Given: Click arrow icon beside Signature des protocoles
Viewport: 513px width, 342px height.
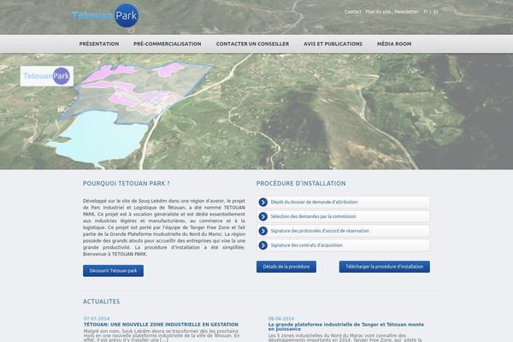Looking at the screenshot, I should coord(263,231).
